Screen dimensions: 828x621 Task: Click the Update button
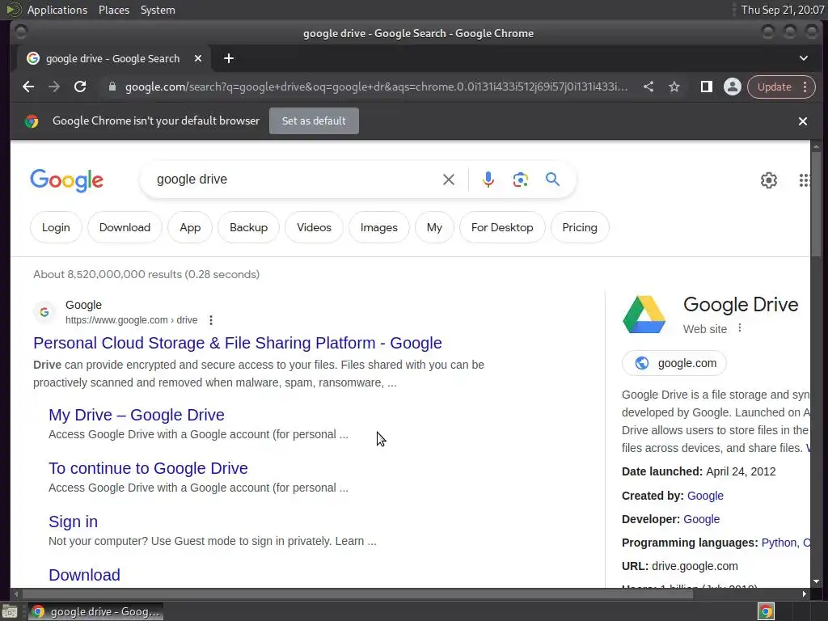774,87
